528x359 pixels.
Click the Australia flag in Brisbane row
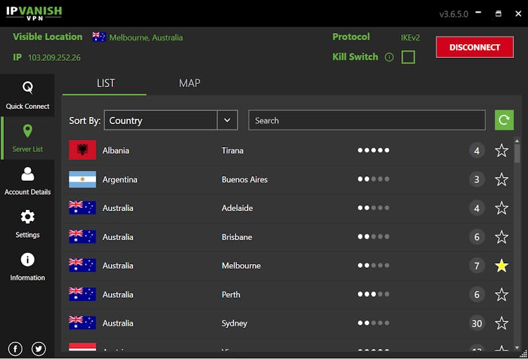pyautogui.click(x=82, y=236)
